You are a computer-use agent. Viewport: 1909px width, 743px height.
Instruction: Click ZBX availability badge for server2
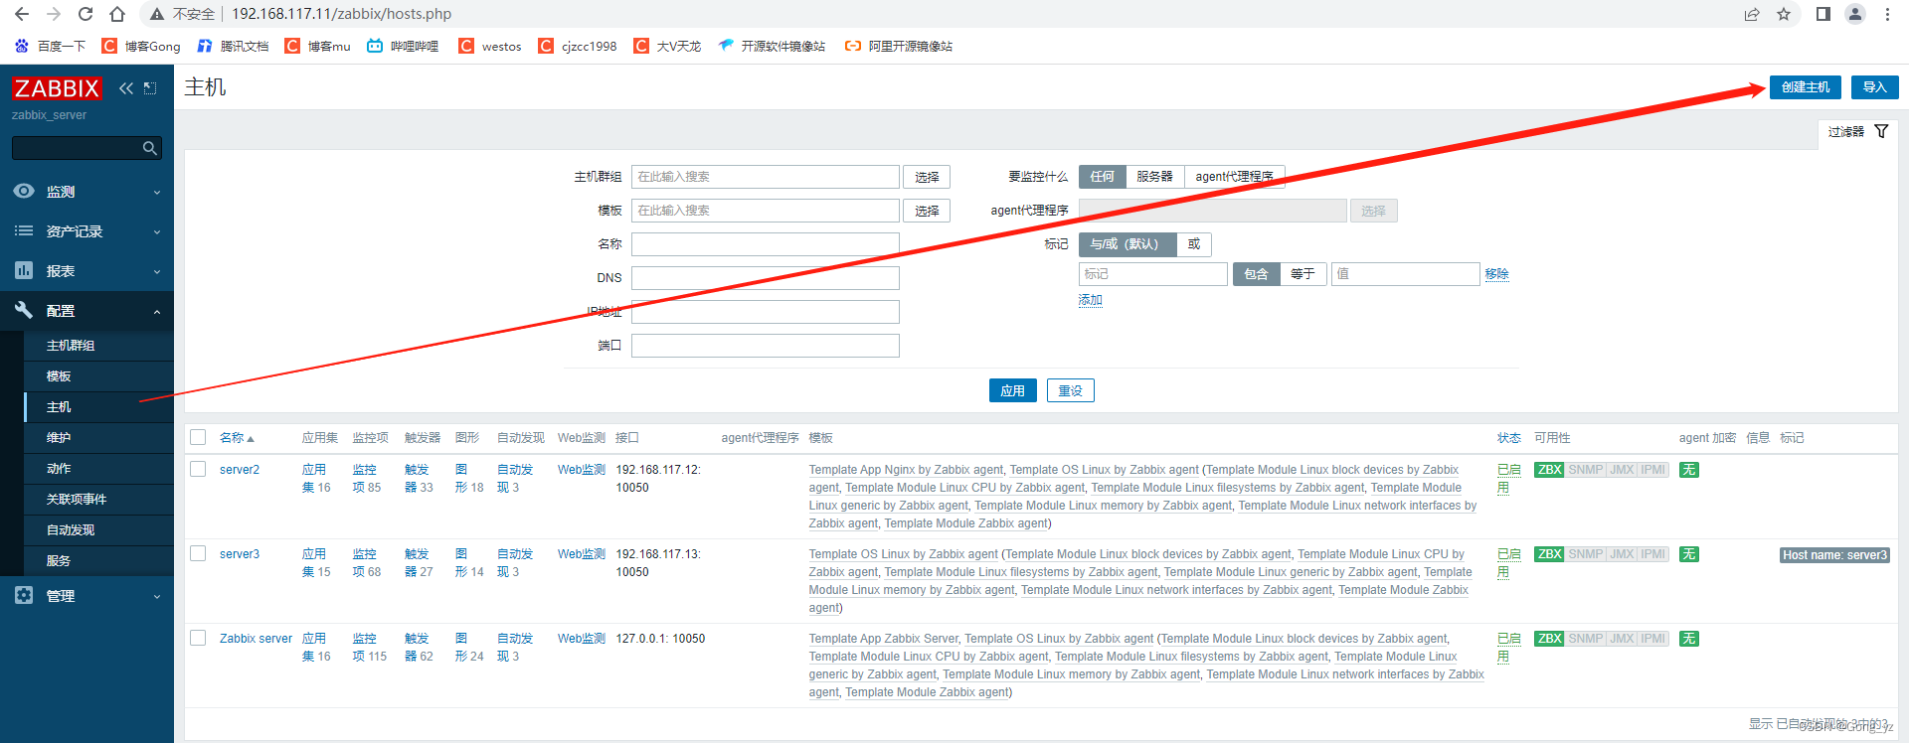tap(1549, 470)
